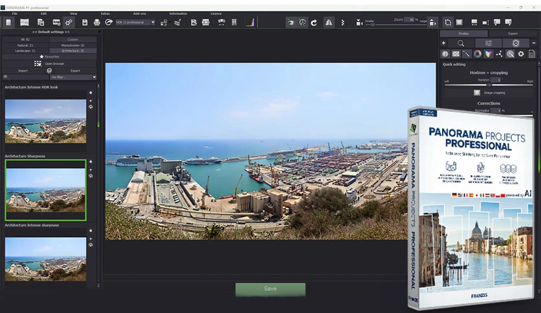Screen dimensions: 541x313
Task: Click the batch processing documents icon
Action: click(41, 23)
